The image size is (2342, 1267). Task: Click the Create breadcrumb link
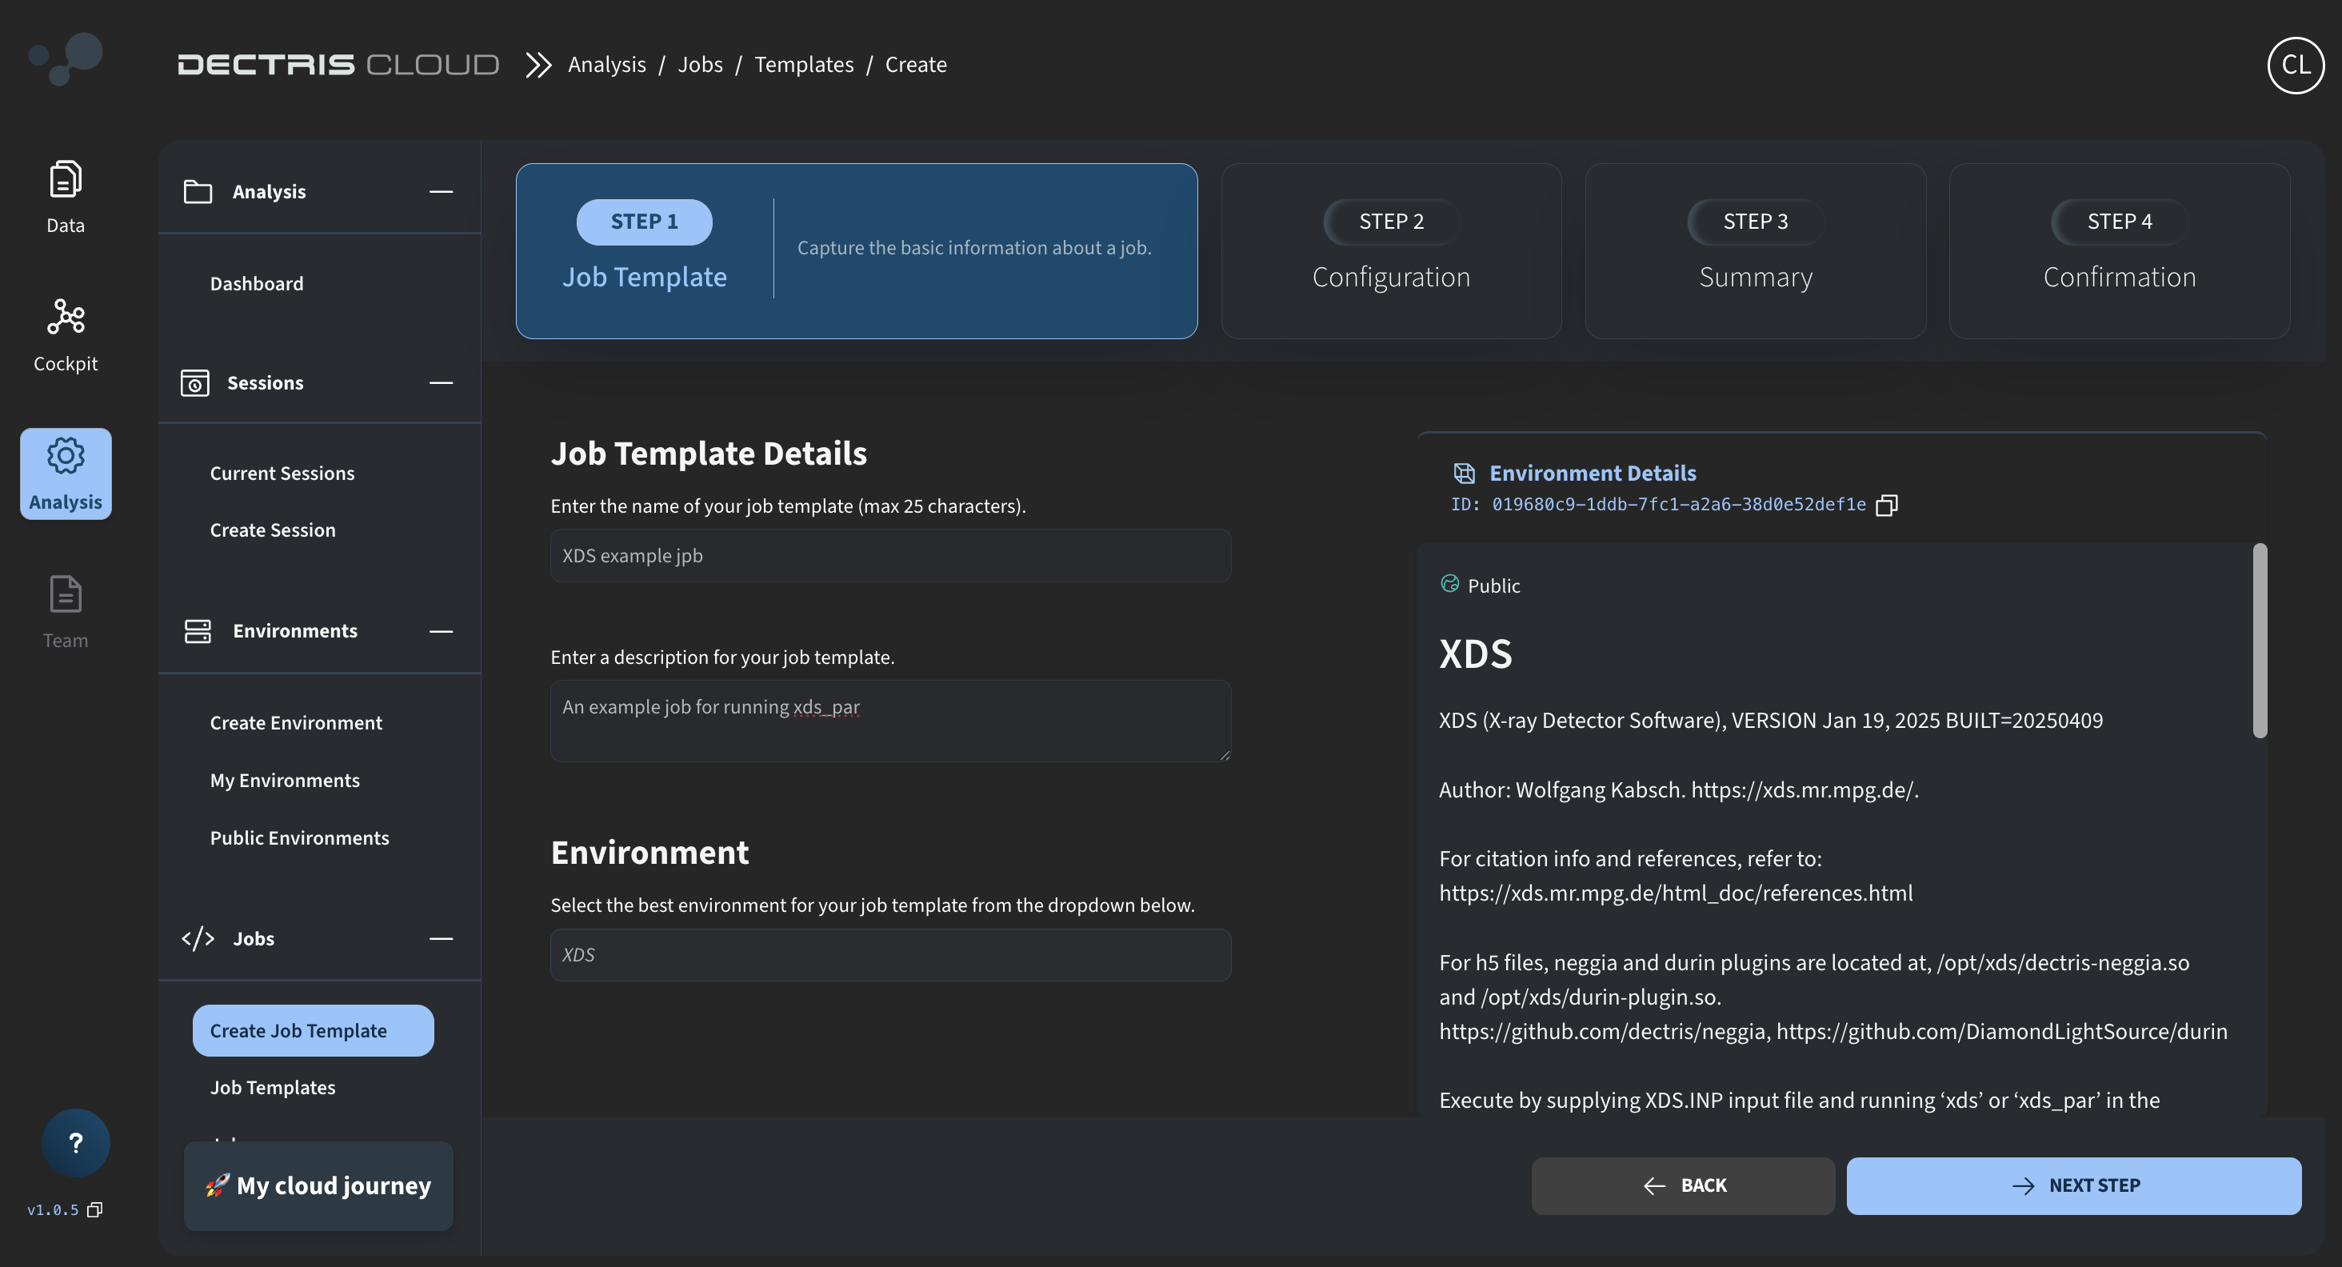pyautogui.click(x=916, y=65)
